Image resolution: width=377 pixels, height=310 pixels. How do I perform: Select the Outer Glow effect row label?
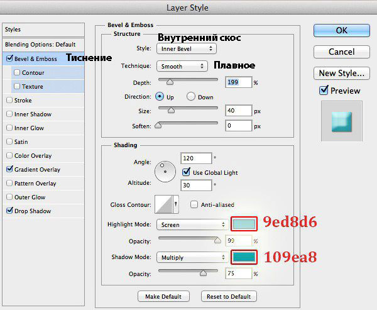pos(30,197)
